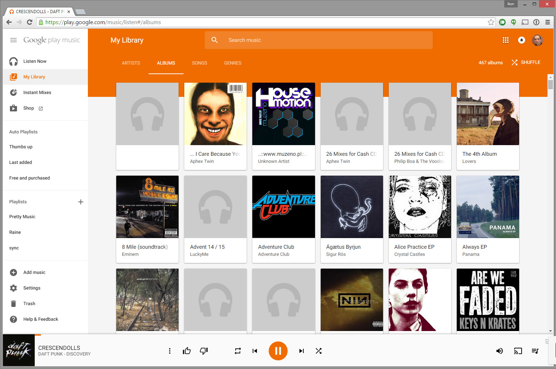Image resolution: width=556 pixels, height=369 pixels.
Task: Open the user account avatar
Action: point(538,40)
